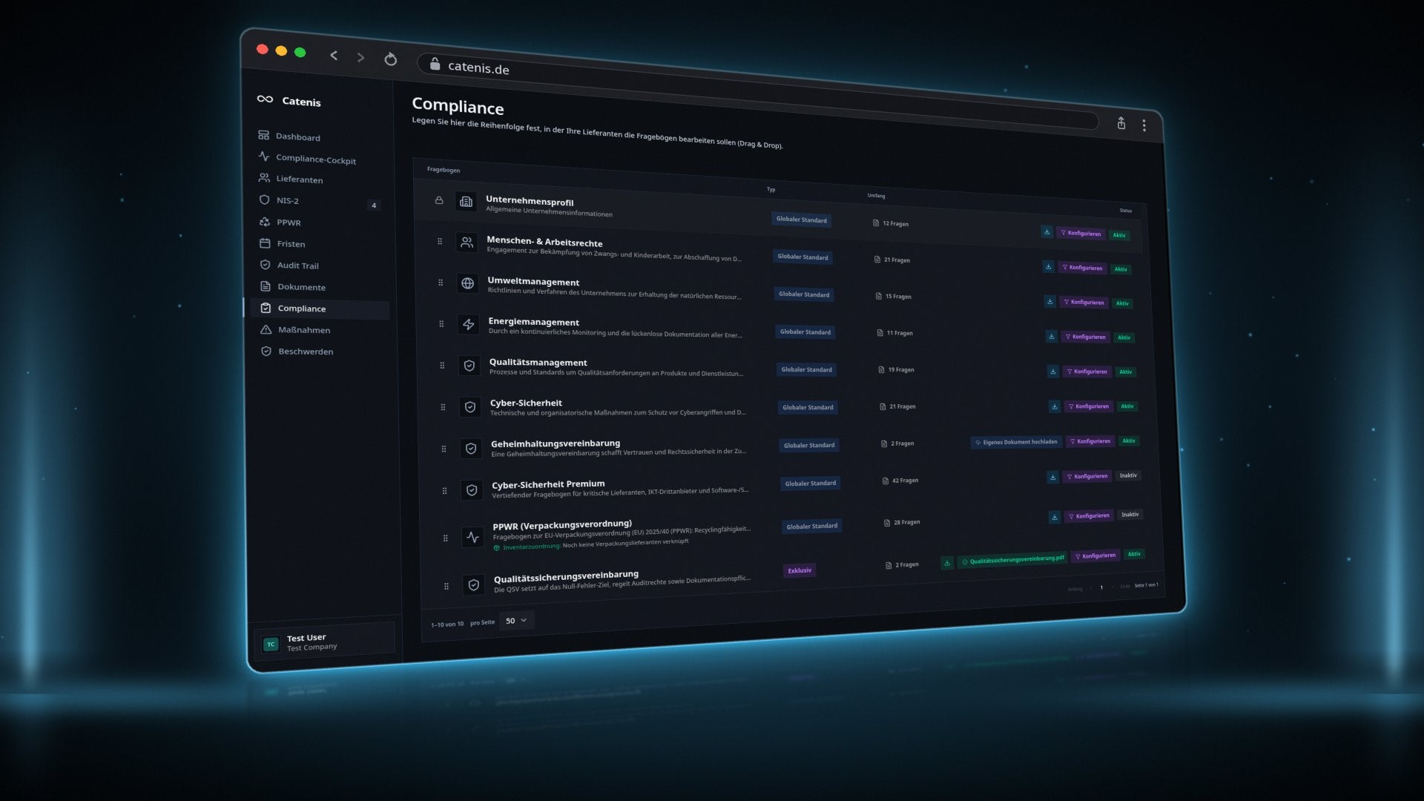Screen dimensions: 1424x801
Task: Click the lock icon beside Unternehmensprofil
Action: [439, 200]
